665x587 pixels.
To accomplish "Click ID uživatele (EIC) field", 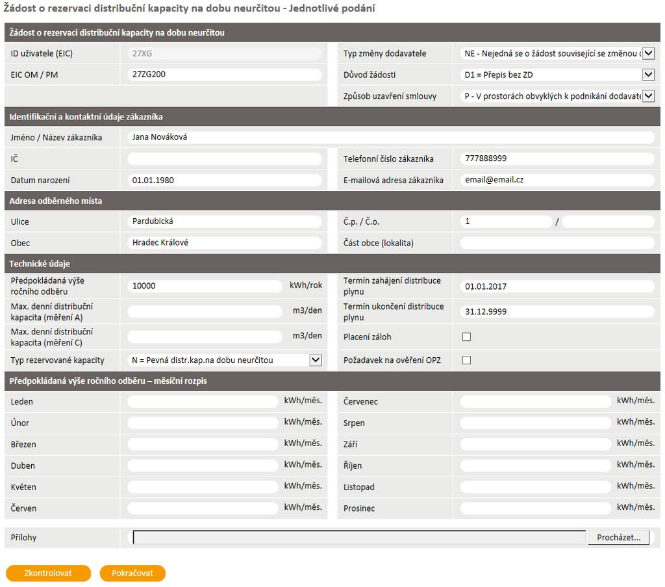I will pyautogui.click(x=224, y=53).
